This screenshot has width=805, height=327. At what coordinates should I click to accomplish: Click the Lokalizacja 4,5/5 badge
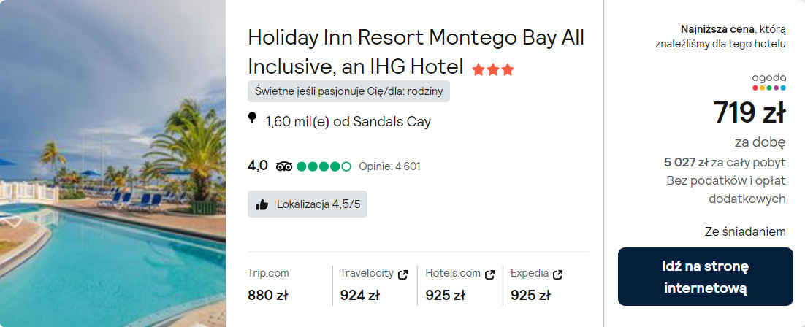pos(308,204)
